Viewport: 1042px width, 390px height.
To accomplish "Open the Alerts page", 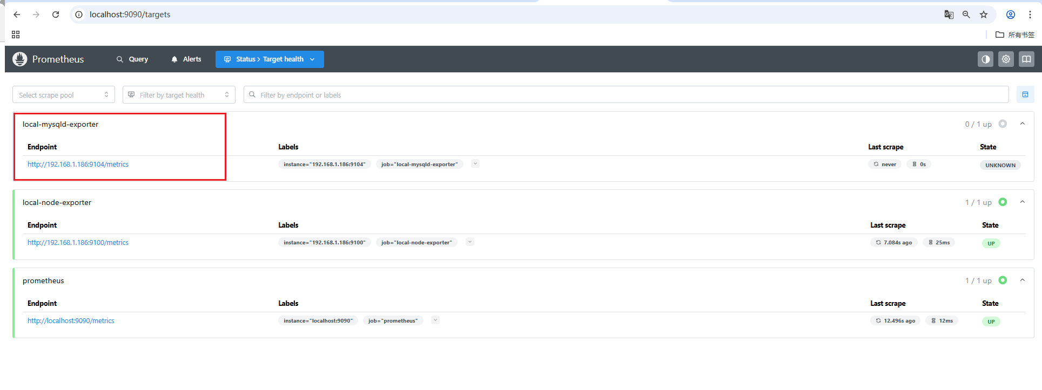I will (x=186, y=59).
